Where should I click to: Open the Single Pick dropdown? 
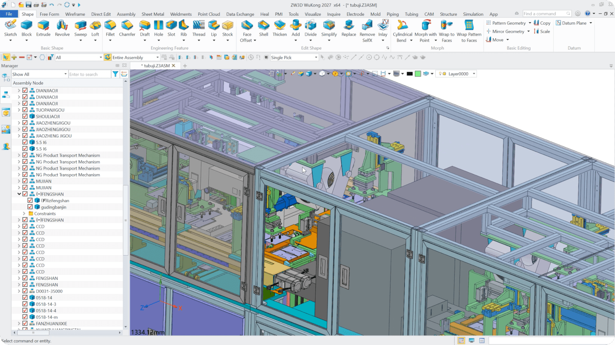294,57
